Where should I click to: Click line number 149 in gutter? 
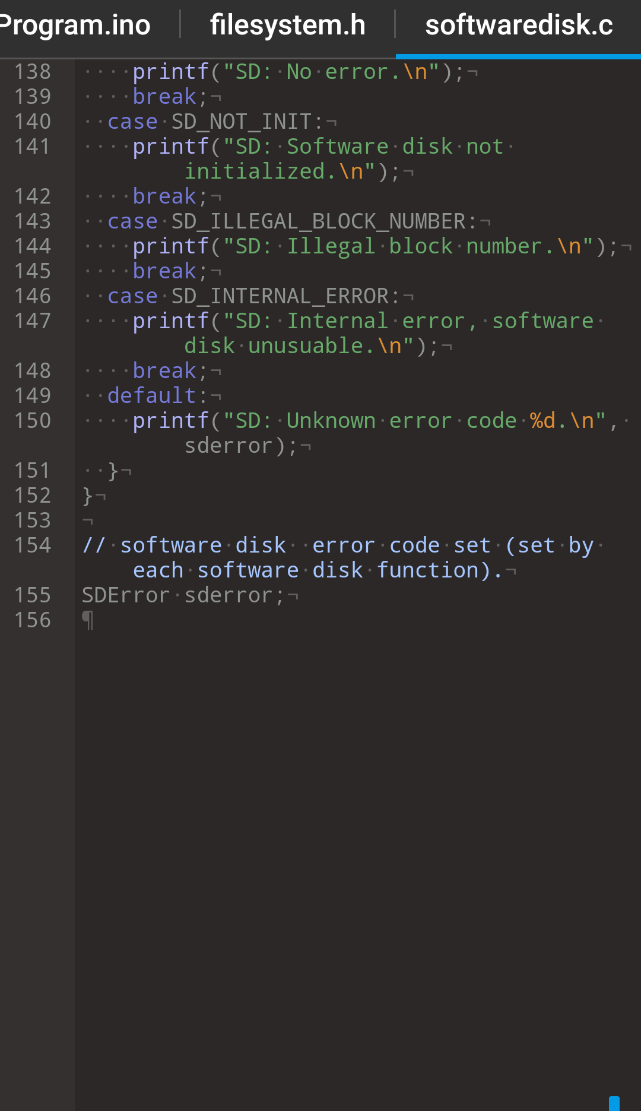pyautogui.click(x=33, y=396)
